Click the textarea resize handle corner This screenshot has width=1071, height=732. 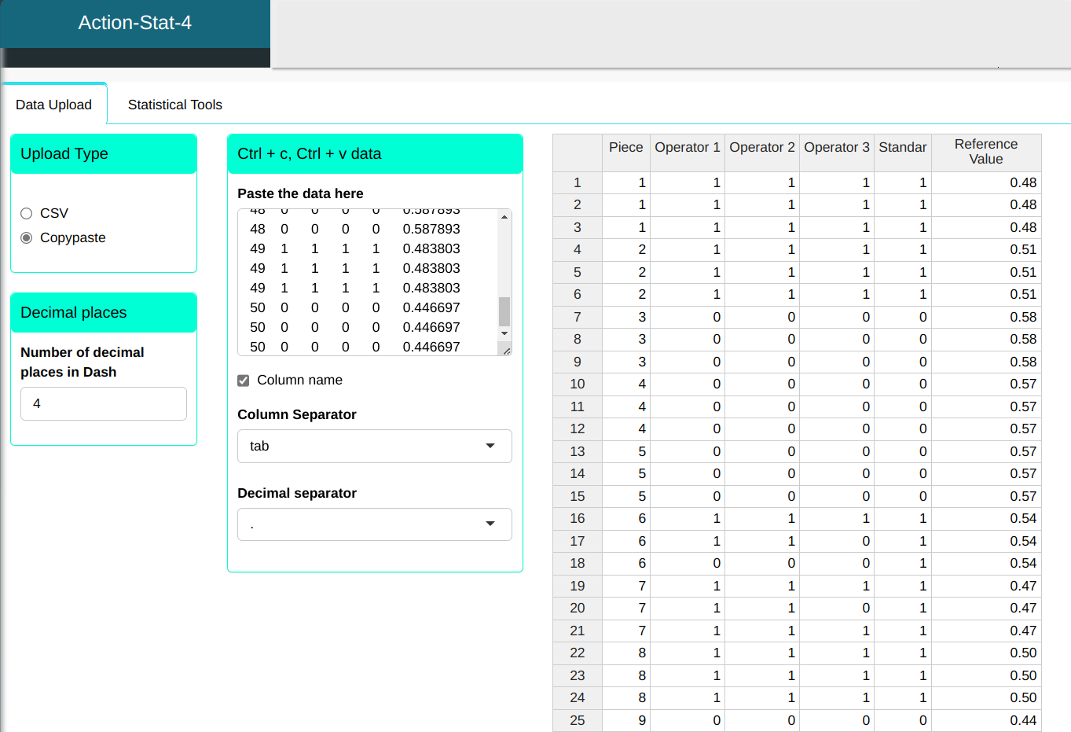click(x=507, y=351)
